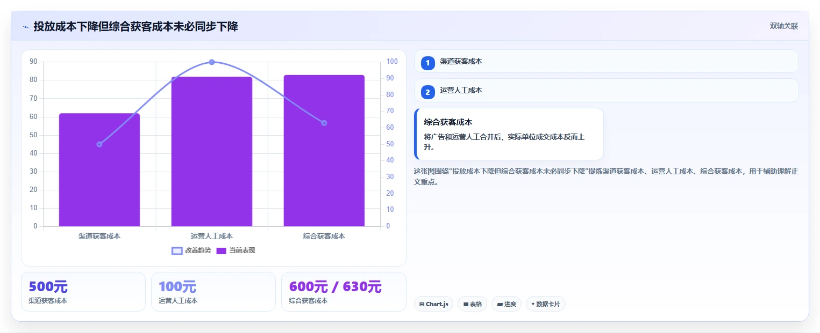Image resolution: width=820 pixels, height=333 pixels.
Task: Click the 双轴关联 label in header
Action: tap(783, 26)
